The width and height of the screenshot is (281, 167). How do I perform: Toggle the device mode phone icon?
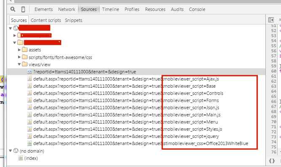point(23,9)
